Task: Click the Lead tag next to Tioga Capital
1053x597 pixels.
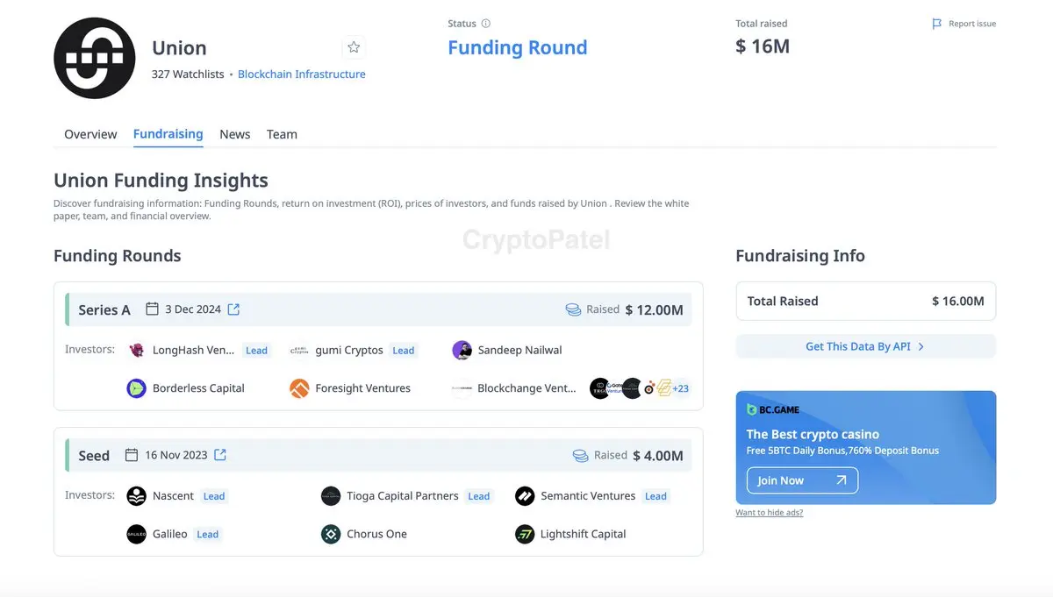Action: click(479, 496)
